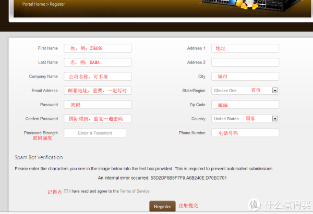Click the Password Strength indicator bar

pos(95,133)
